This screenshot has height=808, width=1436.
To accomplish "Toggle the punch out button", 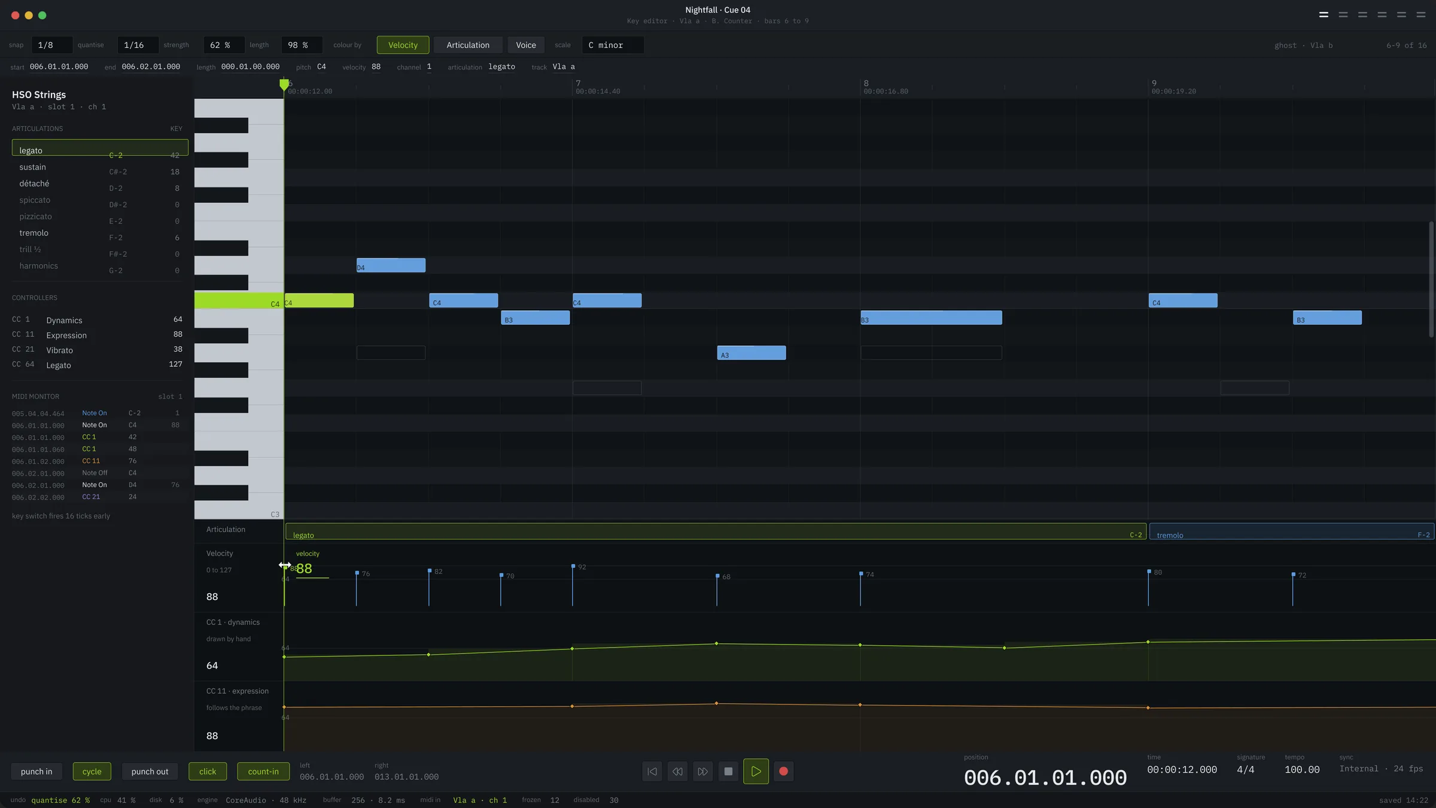I will click(150, 771).
